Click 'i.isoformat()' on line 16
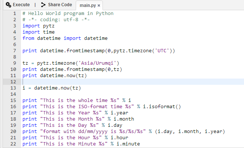Viewport: 244px width, 148px height. [162, 107]
